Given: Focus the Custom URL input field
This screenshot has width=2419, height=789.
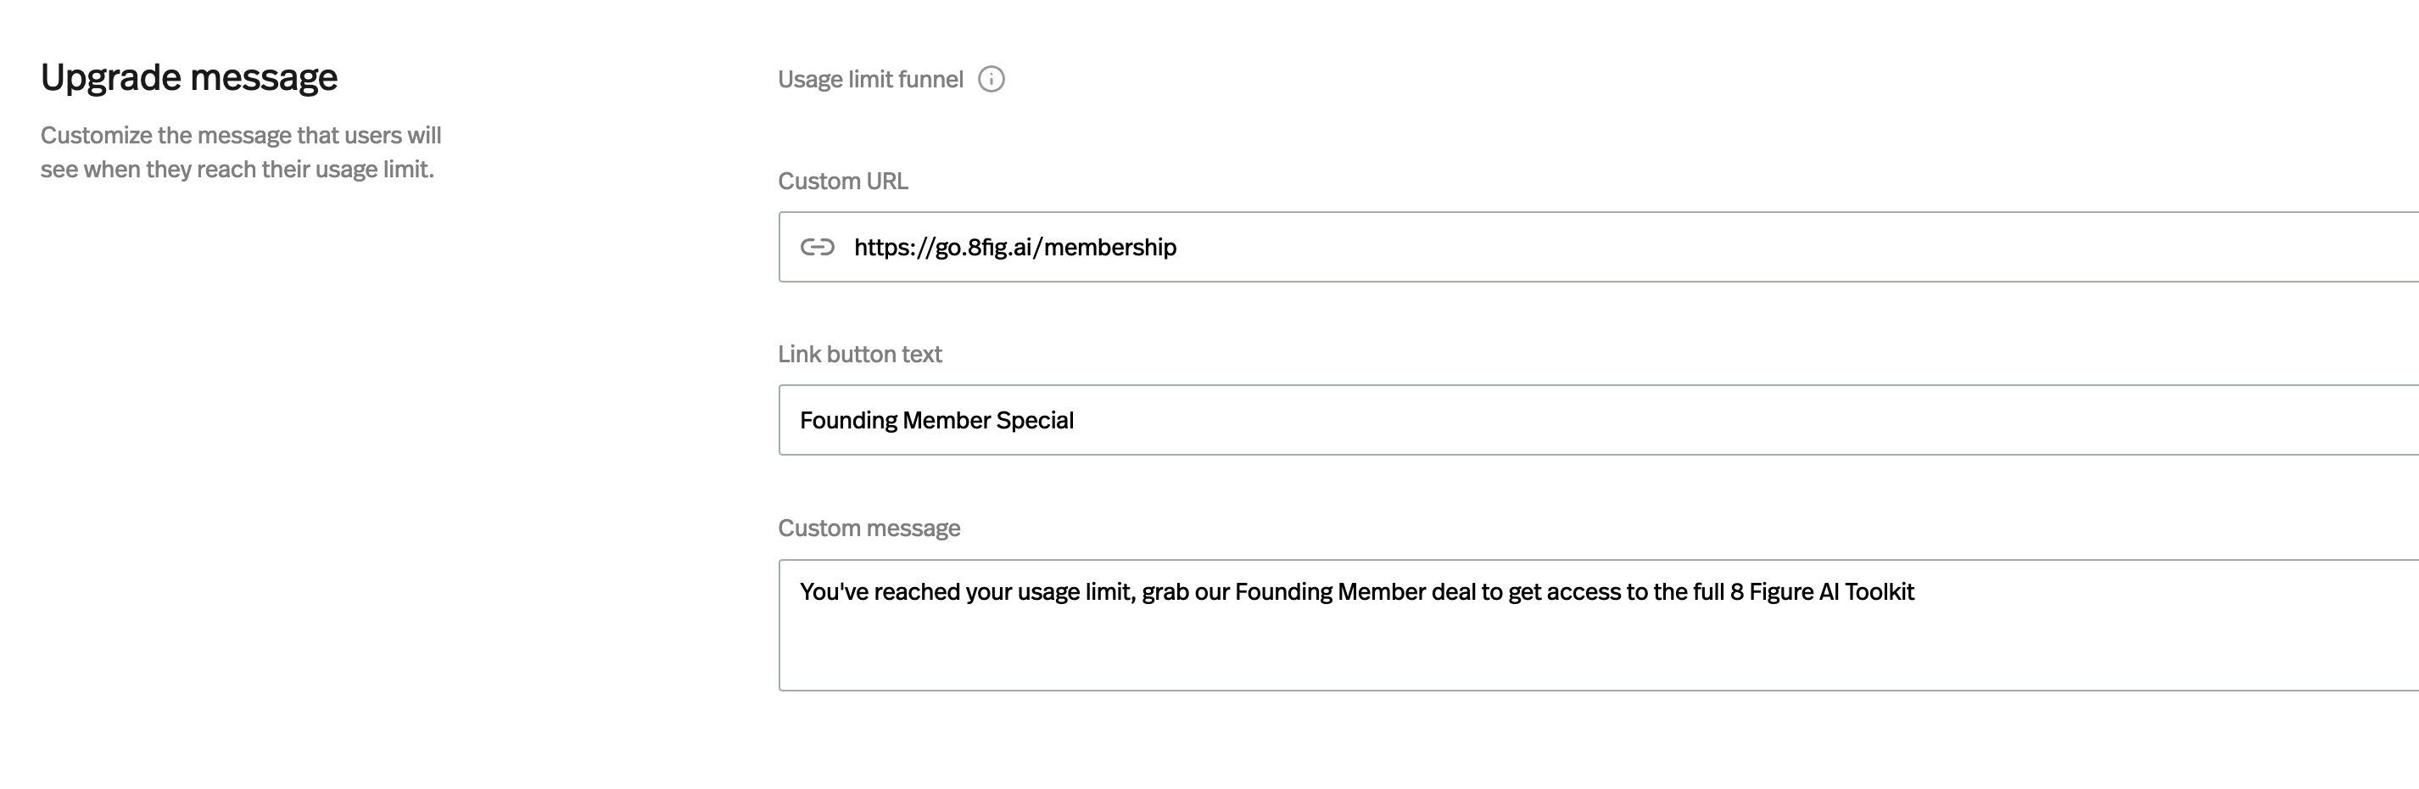Looking at the screenshot, I should click(x=1596, y=247).
